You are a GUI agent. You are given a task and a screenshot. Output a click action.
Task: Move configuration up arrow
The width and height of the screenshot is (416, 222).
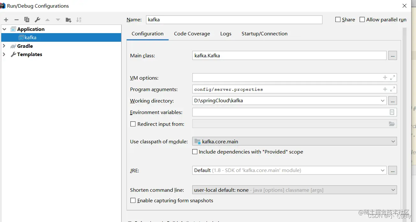47,20
